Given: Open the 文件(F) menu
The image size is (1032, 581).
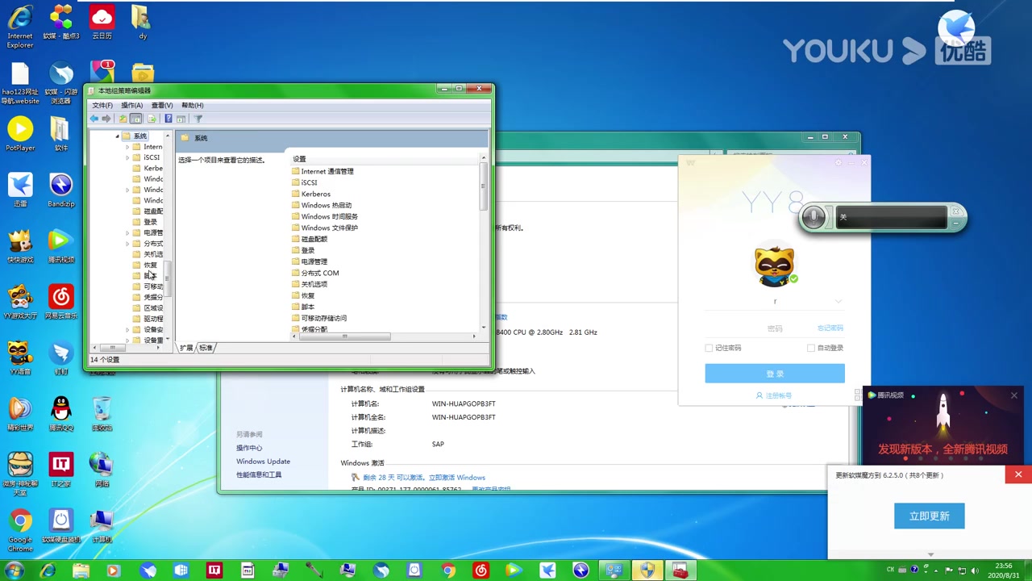Looking at the screenshot, I should 102,105.
